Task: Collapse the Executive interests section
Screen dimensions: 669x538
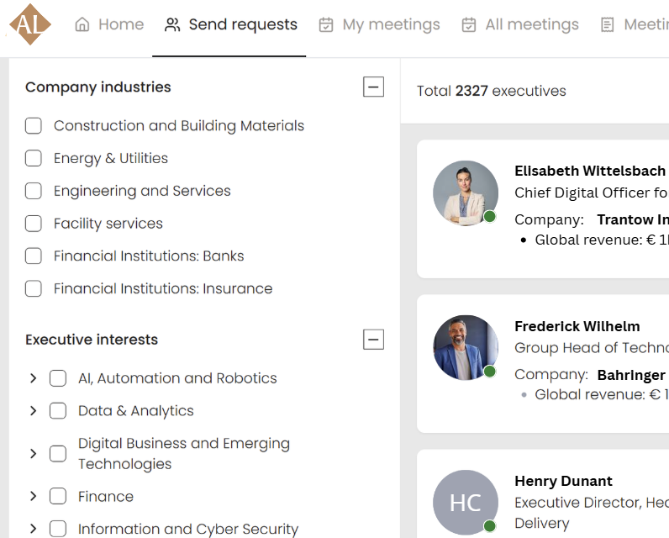Action: tap(373, 340)
